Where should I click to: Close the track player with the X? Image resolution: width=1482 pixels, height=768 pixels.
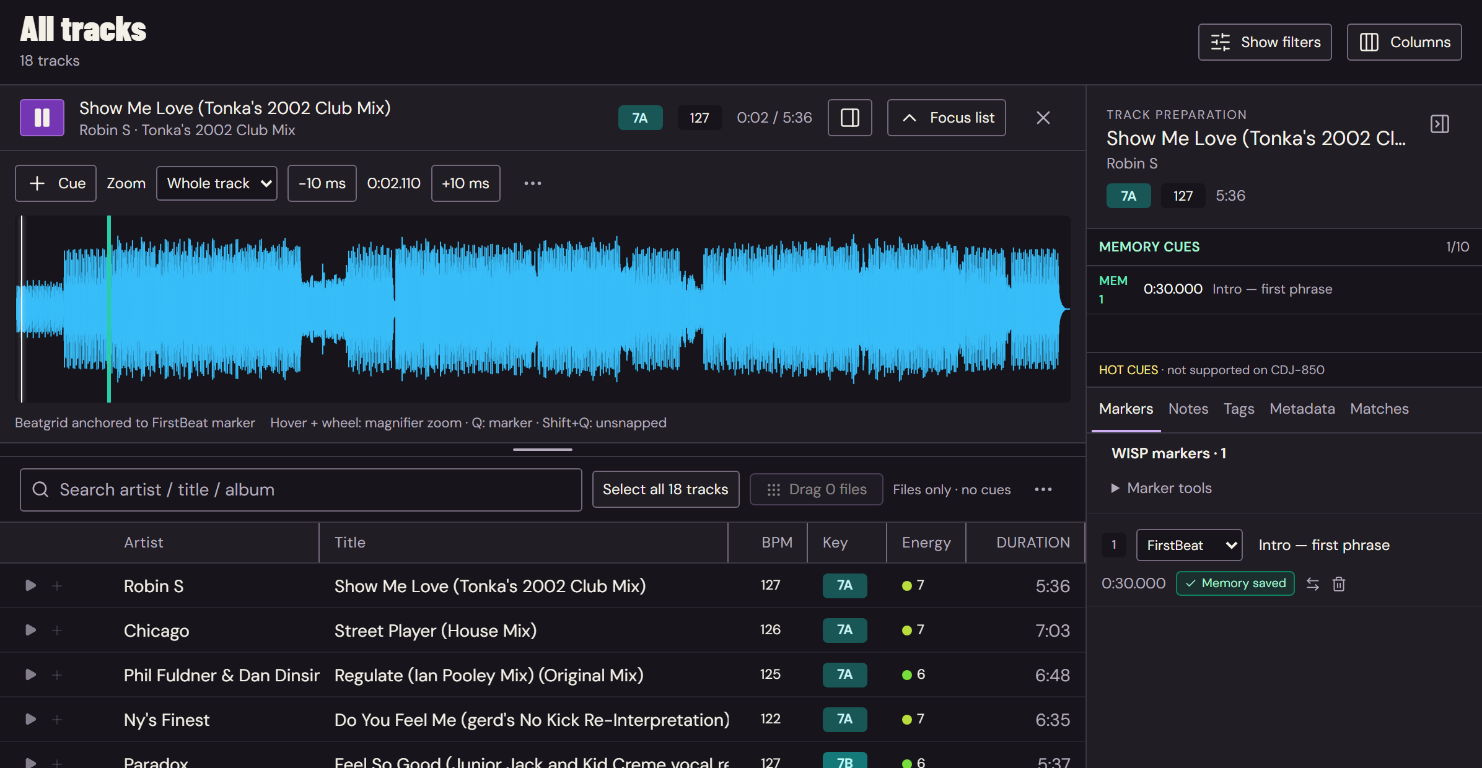click(x=1043, y=118)
